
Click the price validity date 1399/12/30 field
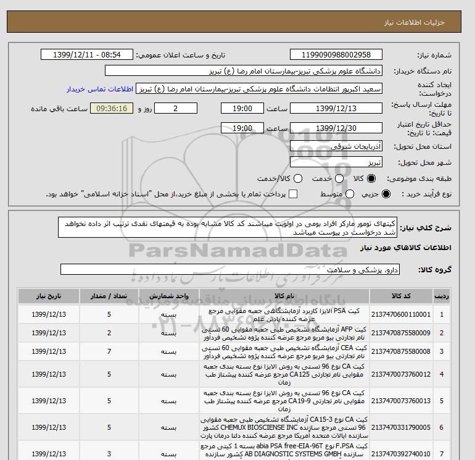click(x=336, y=128)
